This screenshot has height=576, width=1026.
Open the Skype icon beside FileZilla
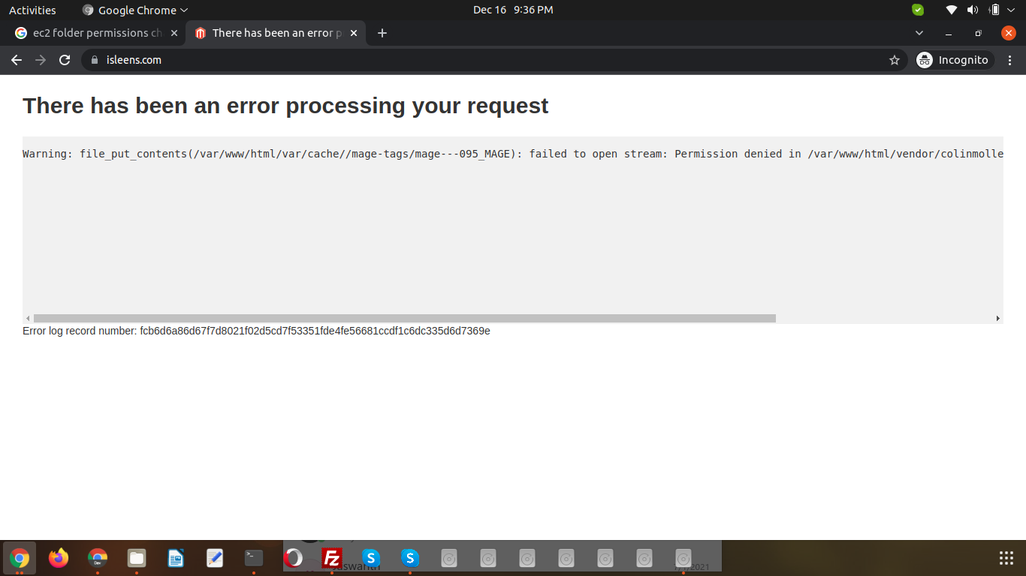tap(371, 558)
